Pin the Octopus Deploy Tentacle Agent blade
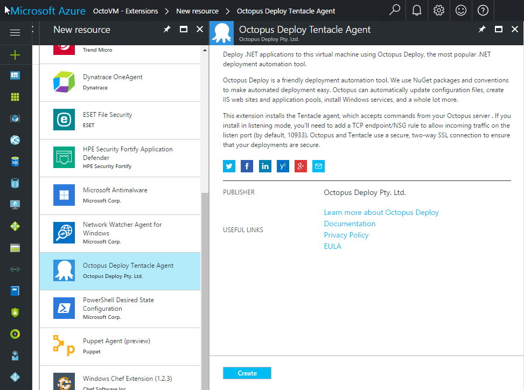This screenshot has width=524, height=390. tap(482, 30)
